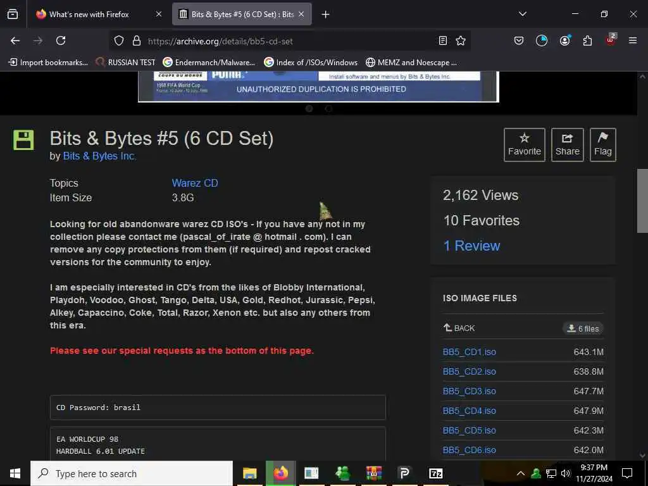
Task: Open the blue circular toolbar extension icon
Action: click(x=542, y=40)
